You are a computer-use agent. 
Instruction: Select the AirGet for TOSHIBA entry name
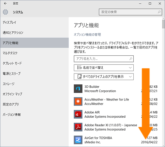click(98, 138)
